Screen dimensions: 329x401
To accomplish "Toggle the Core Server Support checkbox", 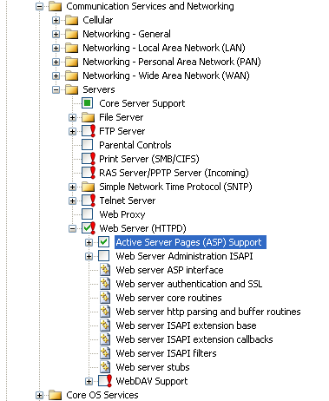I will pyautogui.click(x=87, y=103).
